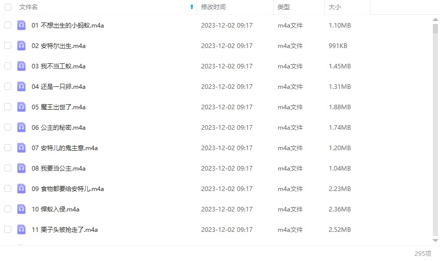
Task: Click audio icon for 03 我不当工蚁.m4a
Action: click(x=21, y=66)
